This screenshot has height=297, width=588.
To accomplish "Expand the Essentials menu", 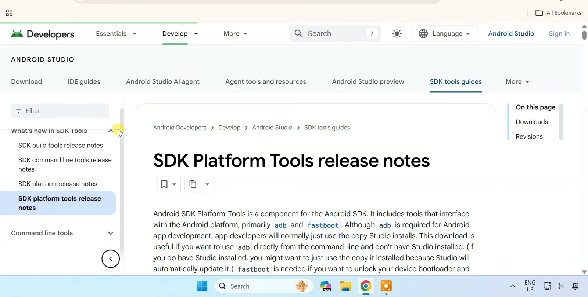I will coord(116,34).
